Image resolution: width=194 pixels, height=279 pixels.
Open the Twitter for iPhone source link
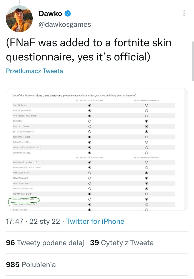95,221
